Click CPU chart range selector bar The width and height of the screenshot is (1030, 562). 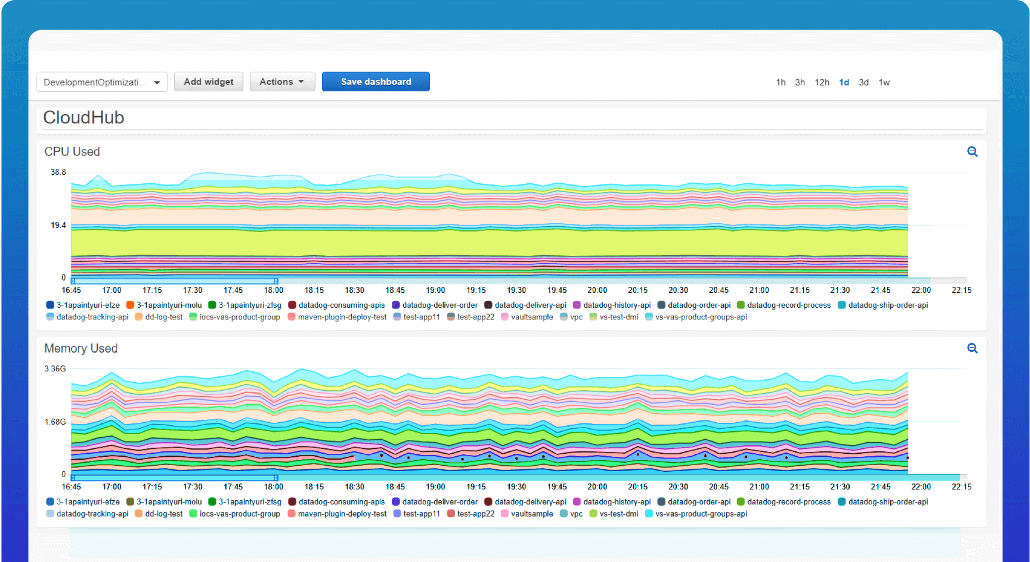pos(174,281)
